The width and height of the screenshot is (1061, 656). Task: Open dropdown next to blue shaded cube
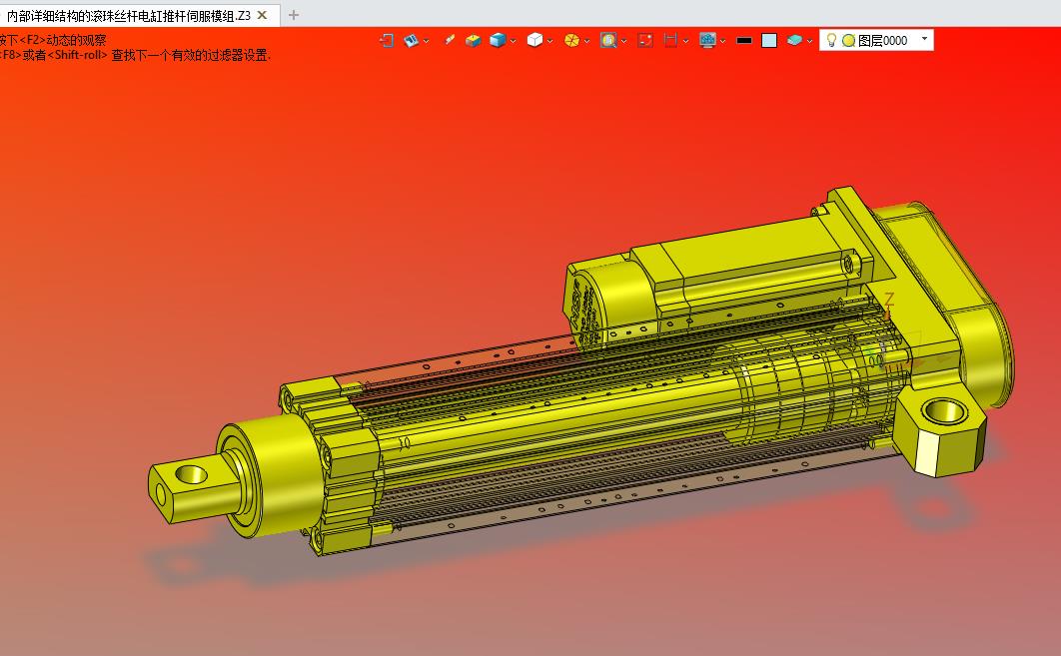(x=514, y=41)
